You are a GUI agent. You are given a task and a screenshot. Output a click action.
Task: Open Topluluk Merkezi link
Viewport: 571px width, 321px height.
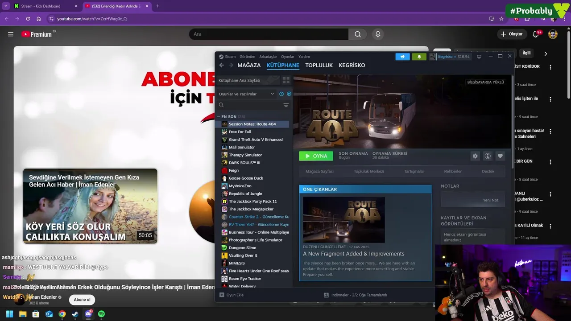pyautogui.click(x=369, y=171)
